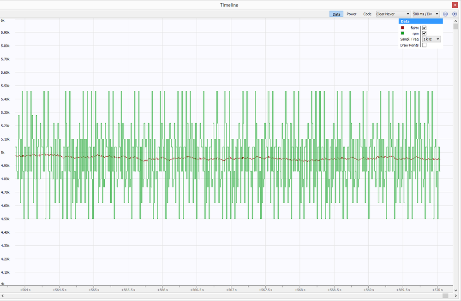The width and height of the screenshot is (461, 301).
Task: Click the 4.10k y-axis label
Action: (5, 272)
